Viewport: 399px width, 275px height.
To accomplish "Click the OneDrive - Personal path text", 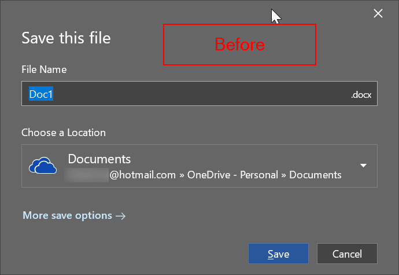I will (x=232, y=175).
